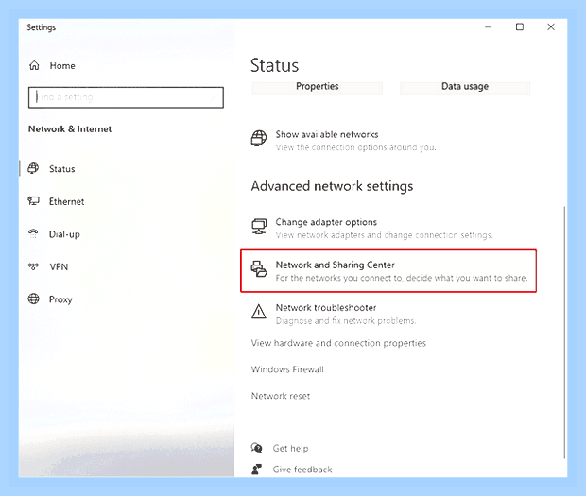The image size is (586, 496).
Task: Click the Give feedback link
Action: (x=302, y=470)
